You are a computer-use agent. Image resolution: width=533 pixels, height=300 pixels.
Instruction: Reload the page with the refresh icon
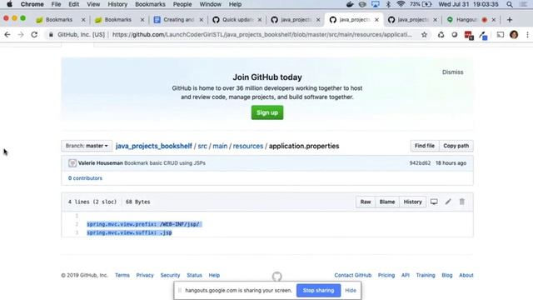click(x=34, y=35)
